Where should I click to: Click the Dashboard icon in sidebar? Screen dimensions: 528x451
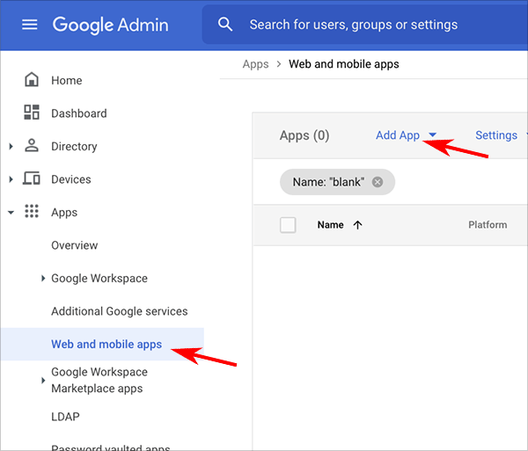(x=32, y=113)
